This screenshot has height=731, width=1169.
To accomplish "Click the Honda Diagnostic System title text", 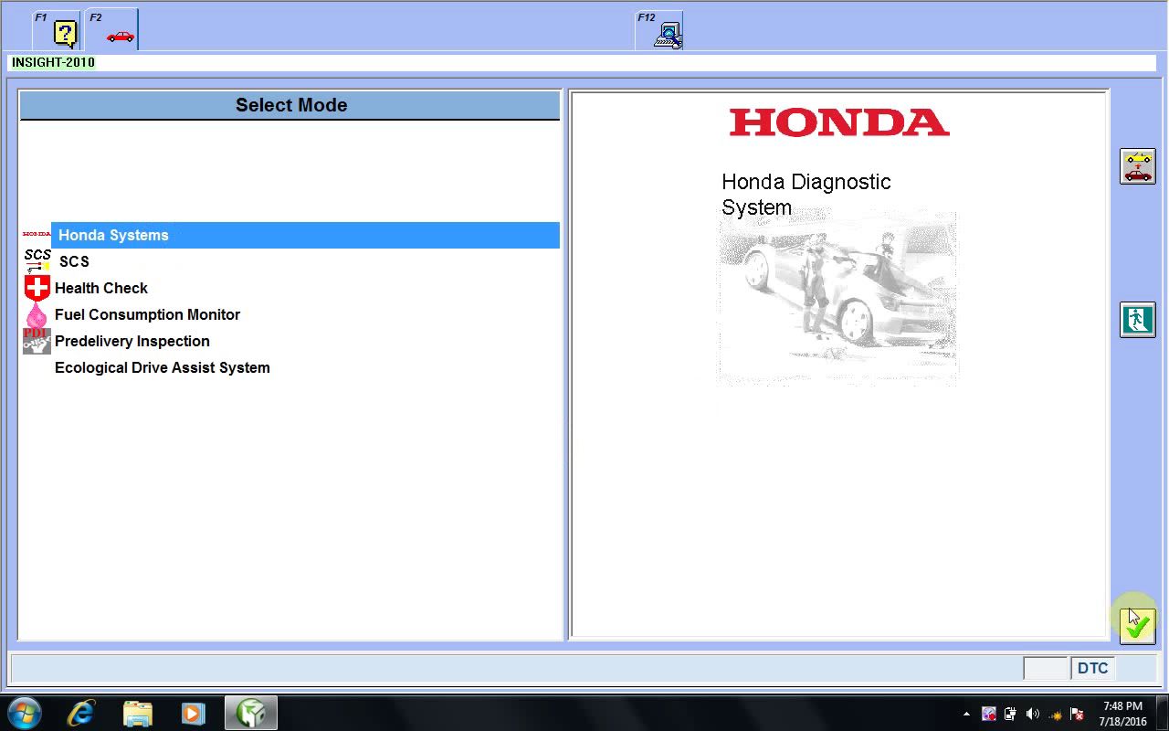I will pyautogui.click(x=806, y=195).
